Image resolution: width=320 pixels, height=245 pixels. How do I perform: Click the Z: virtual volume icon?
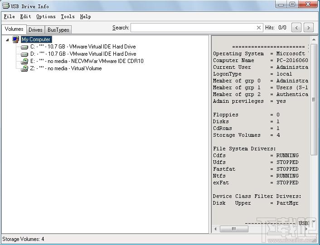(x=24, y=68)
